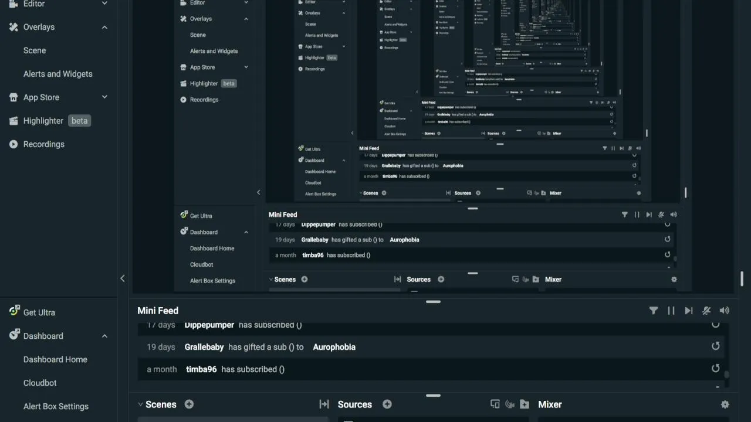Collapse Dashboard chevron in largest nested preview sidebar
Screen dimensions: 751x422
246,232
